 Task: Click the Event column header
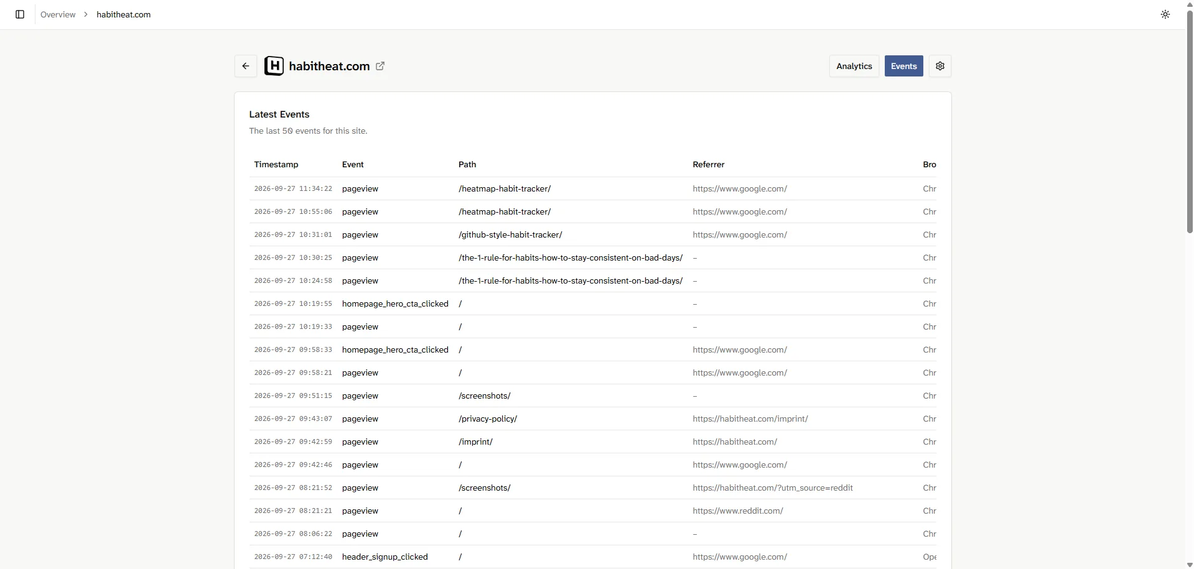(353, 164)
